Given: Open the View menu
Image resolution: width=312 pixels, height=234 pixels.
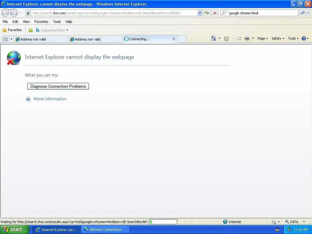Looking at the screenshot, I should (26, 22).
